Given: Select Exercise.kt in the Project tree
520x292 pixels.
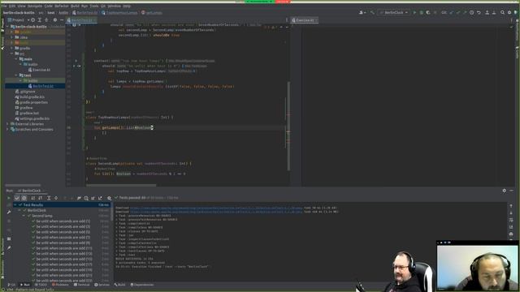Looking at the screenshot, I should (x=39, y=70).
